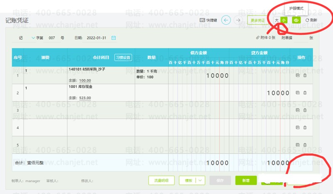The width and height of the screenshot is (333, 194).
Task: Click the summary cell of row 1
Action: click(45, 75)
